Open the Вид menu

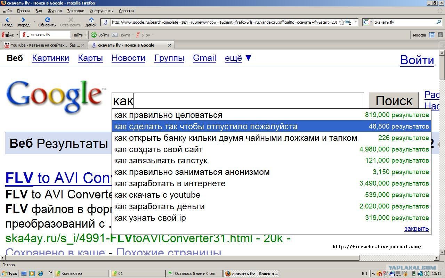39,11
